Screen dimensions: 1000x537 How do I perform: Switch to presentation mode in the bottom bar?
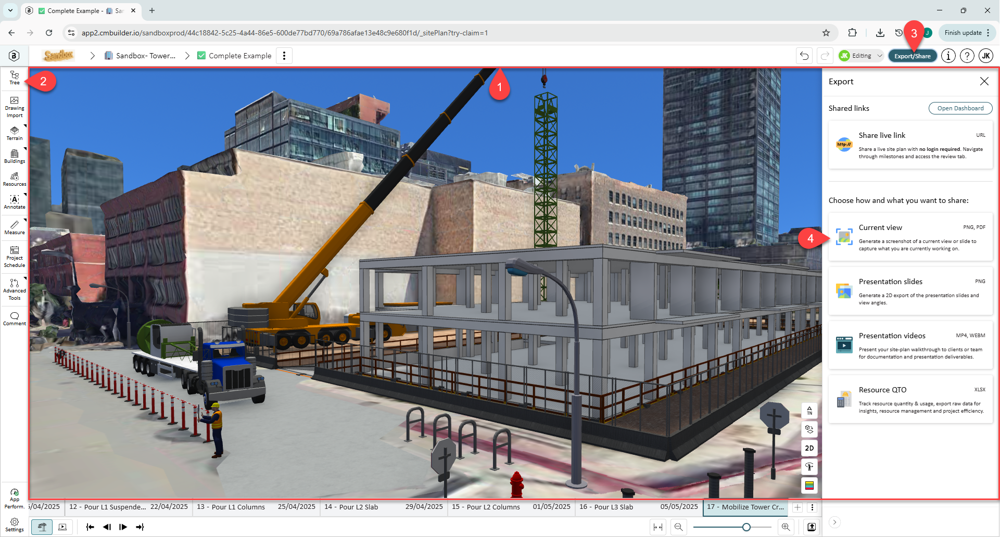click(62, 527)
